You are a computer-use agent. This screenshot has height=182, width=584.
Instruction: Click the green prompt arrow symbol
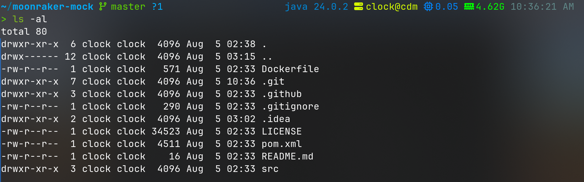click(4, 19)
